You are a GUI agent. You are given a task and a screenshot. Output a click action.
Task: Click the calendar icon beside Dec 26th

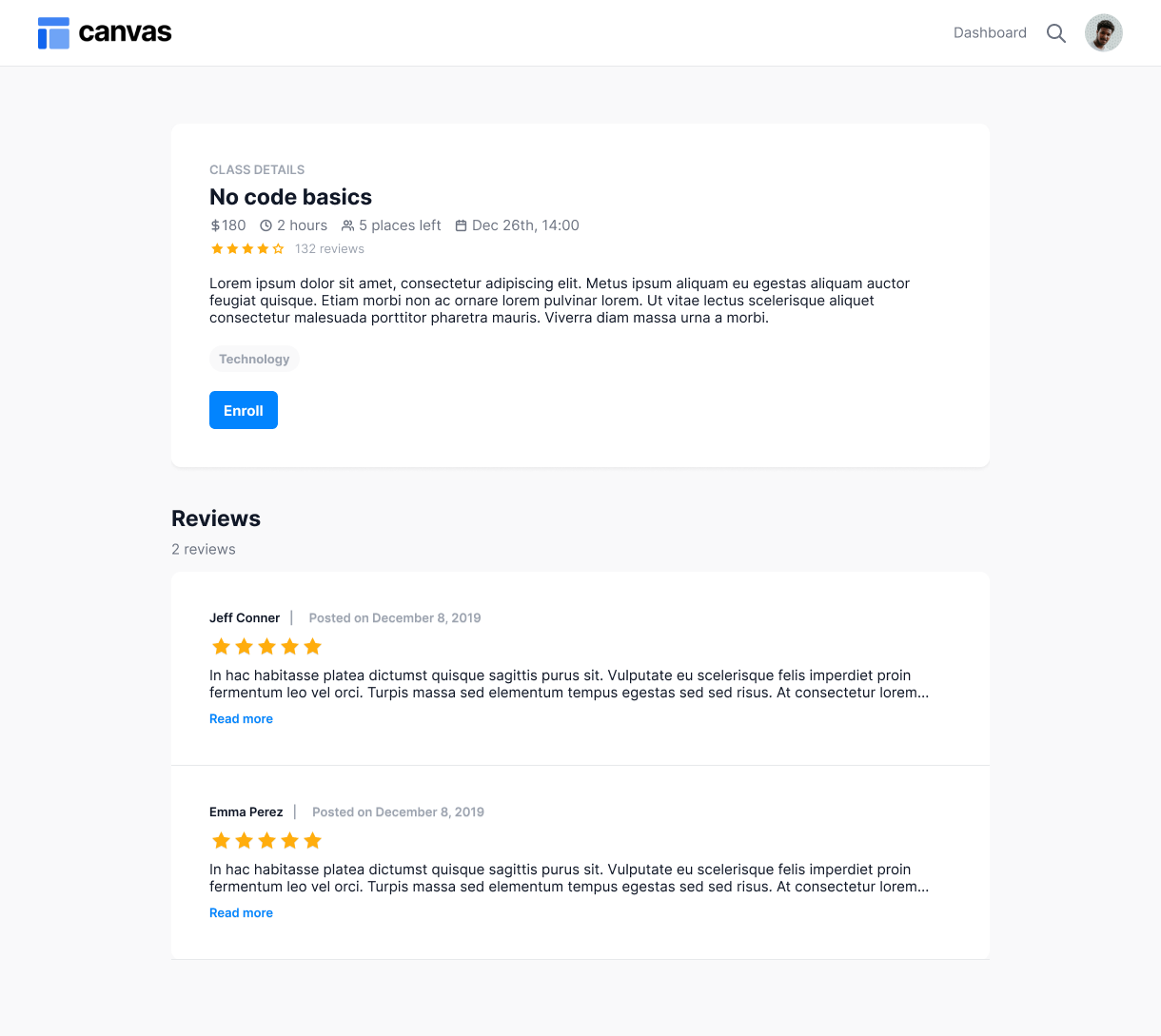462,226
